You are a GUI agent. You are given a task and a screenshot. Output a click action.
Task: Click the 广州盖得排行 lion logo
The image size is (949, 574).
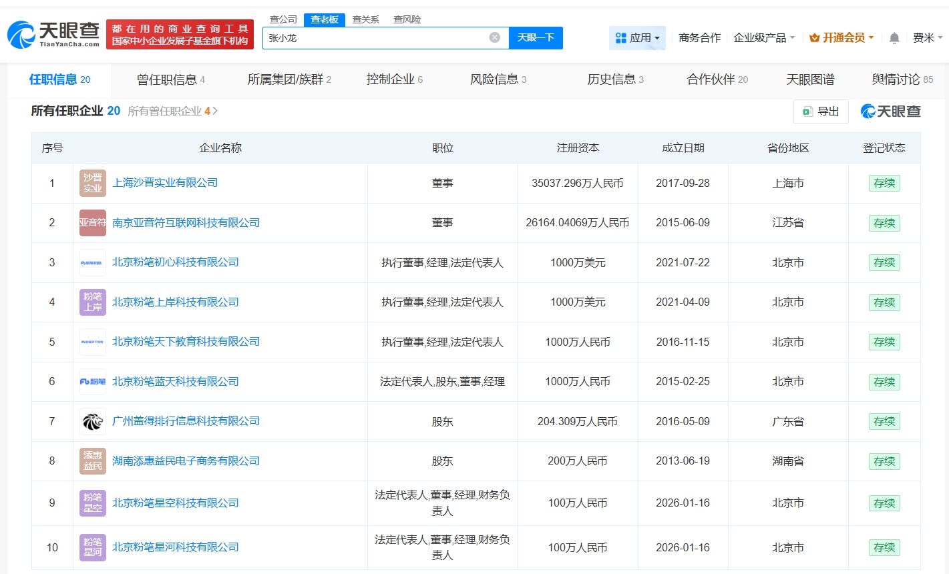pos(93,421)
